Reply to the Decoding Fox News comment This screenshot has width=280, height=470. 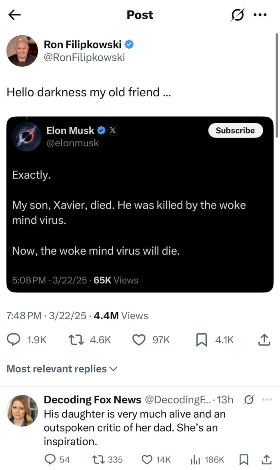pos(50,460)
